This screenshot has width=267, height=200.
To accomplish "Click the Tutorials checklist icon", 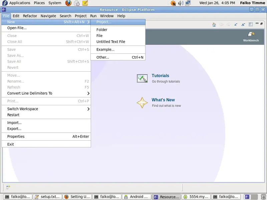I will (142, 78).
